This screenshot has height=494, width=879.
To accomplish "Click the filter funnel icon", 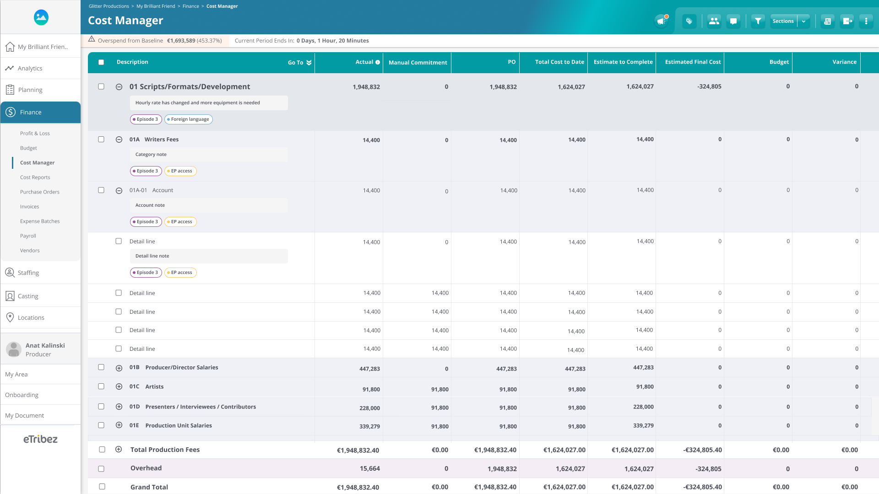I will pos(758,21).
